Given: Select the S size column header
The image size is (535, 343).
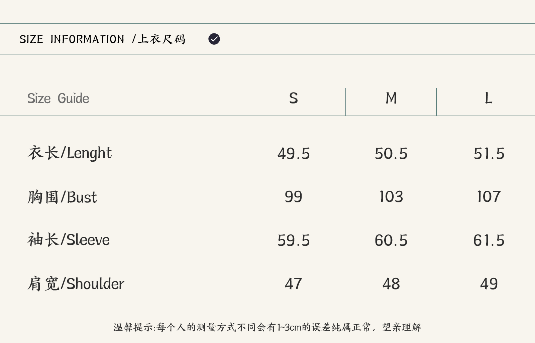Looking at the screenshot, I should tap(293, 99).
